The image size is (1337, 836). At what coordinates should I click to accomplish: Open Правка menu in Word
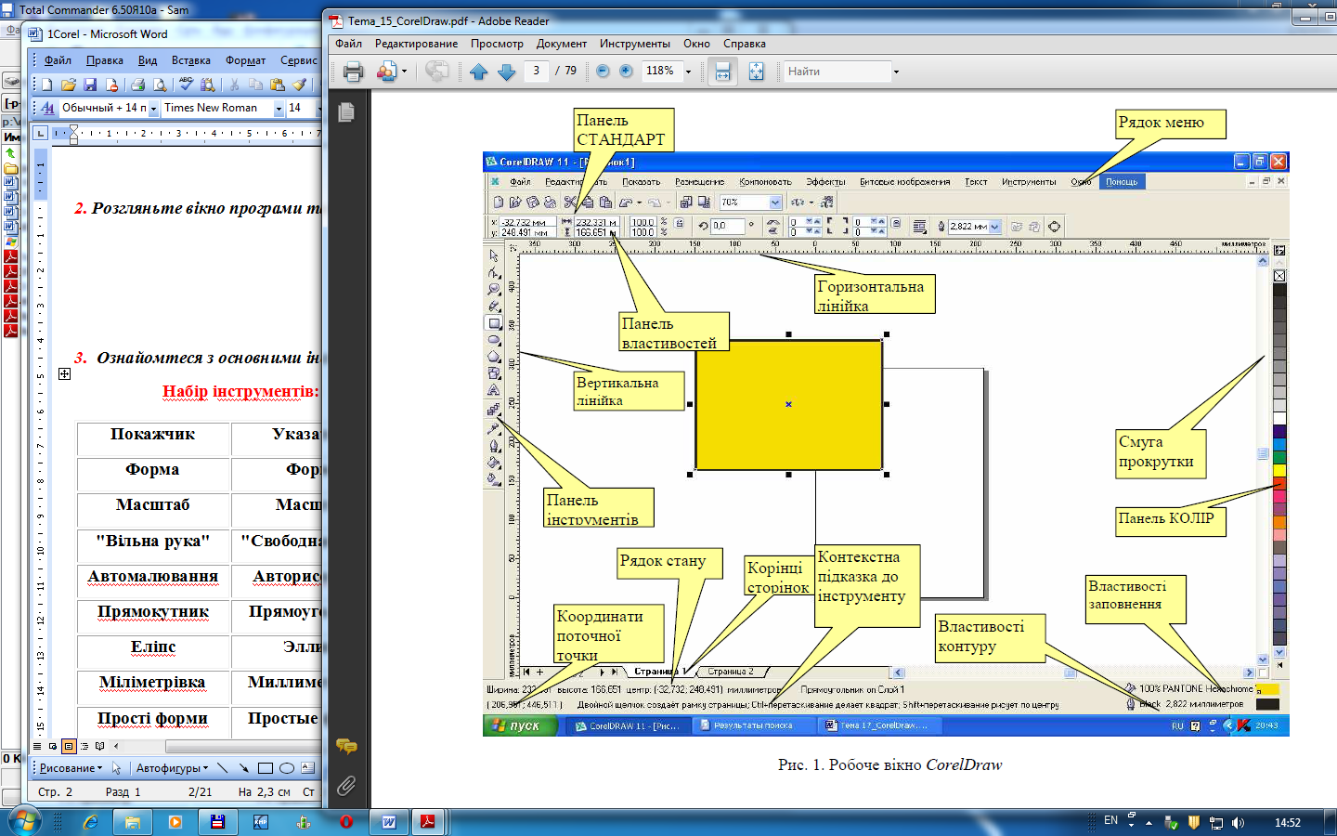coord(104,60)
